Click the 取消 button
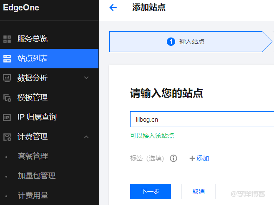The height and width of the screenshot is (205, 274). click(199, 192)
